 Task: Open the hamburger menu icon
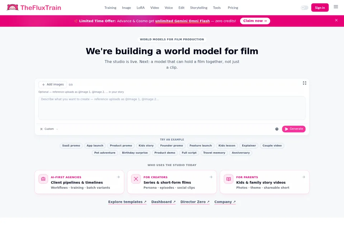click(336, 7)
